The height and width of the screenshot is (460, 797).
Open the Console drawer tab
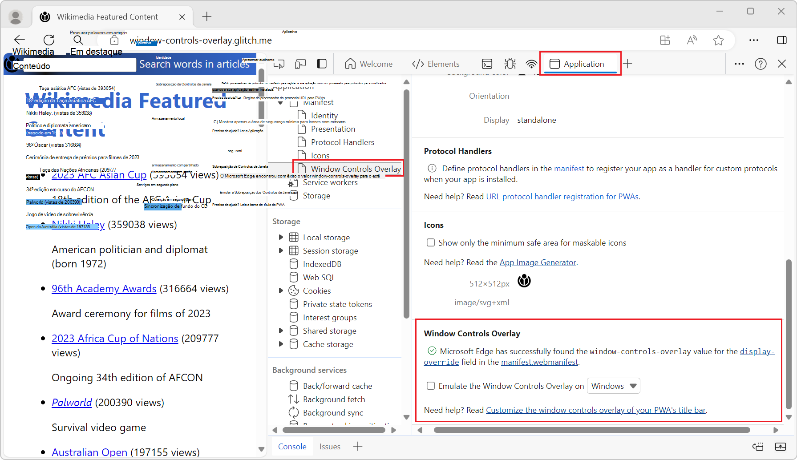coord(292,446)
